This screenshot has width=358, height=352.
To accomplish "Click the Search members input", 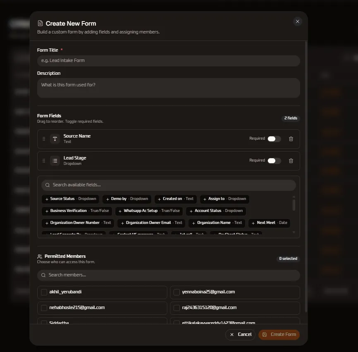I will click(169, 275).
